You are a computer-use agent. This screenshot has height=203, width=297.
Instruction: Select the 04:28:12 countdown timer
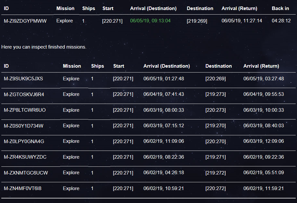[x=281, y=21]
